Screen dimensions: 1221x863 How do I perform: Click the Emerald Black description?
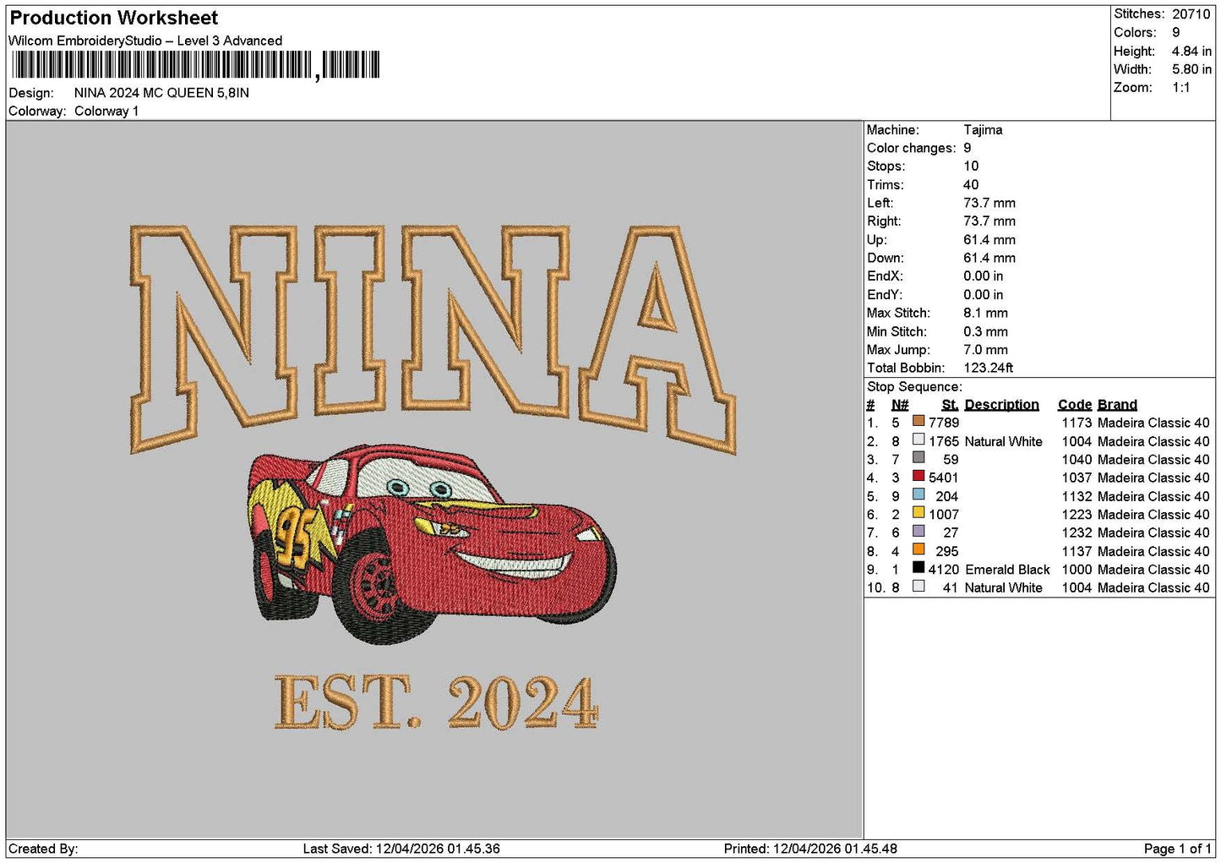click(1007, 570)
